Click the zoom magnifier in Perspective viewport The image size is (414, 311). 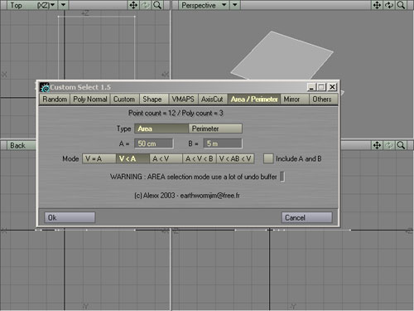coord(401,5)
